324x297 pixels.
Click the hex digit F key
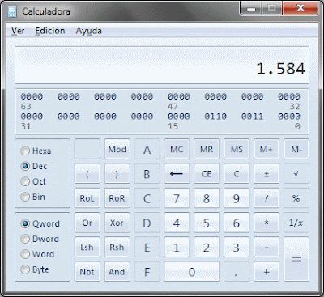(147, 271)
